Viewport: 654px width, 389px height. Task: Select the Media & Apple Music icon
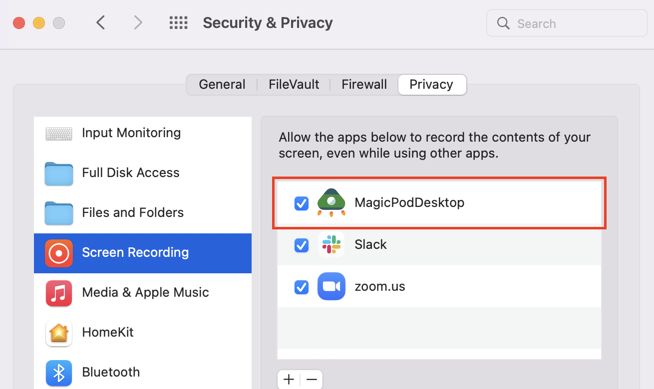[59, 293]
